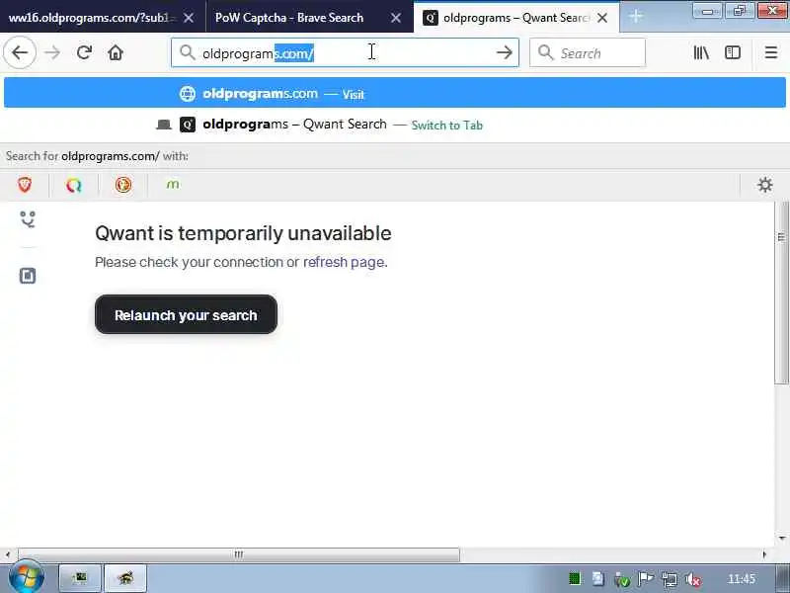Click the horizontal scrollbar right arrow
Image resolution: width=790 pixels, height=593 pixels.
click(x=764, y=554)
